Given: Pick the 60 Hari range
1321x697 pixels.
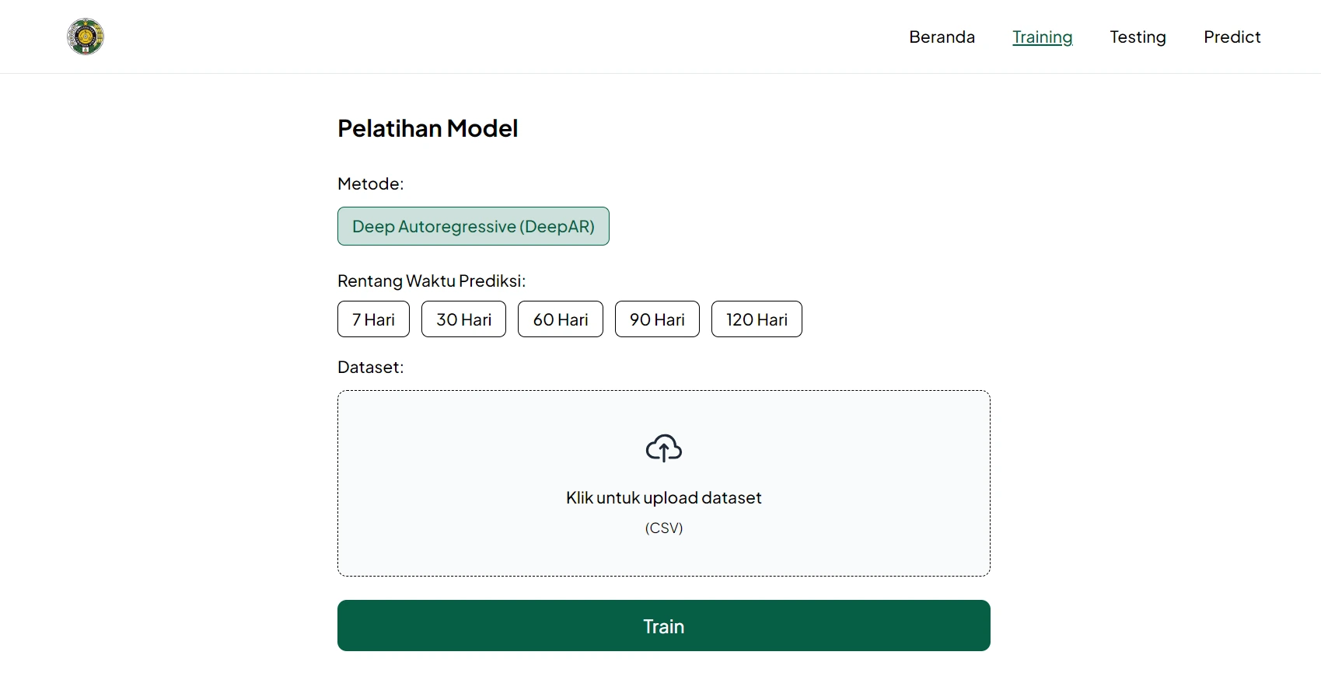Looking at the screenshot, I should 560,319.
